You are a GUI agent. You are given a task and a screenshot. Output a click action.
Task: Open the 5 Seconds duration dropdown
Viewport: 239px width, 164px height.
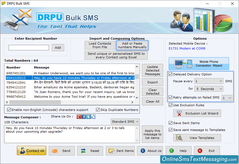[209, 89]
